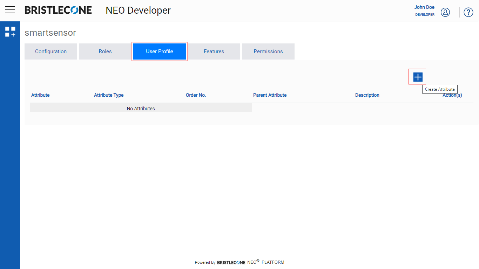The height and width of the screenshot is (269, 479).
Task: Click the footer Bristlecone NEO Platform text
Action: 239,262
